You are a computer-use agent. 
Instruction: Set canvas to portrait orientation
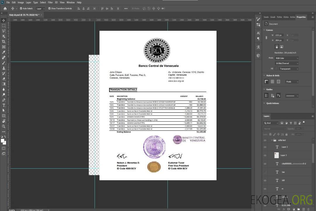click(277, 47)
